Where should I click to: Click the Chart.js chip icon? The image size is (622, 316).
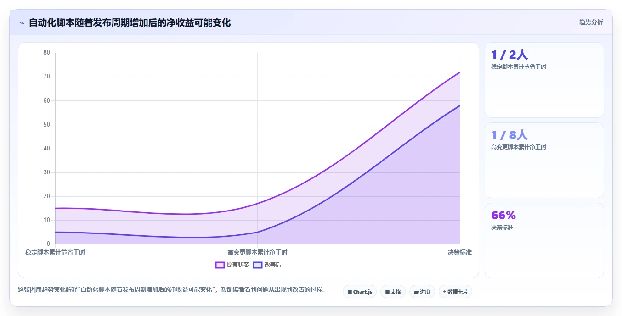tap(350, 292)
